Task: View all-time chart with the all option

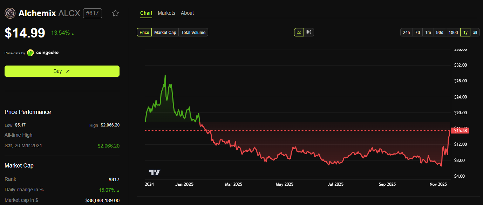Action: tap(475, 32)
